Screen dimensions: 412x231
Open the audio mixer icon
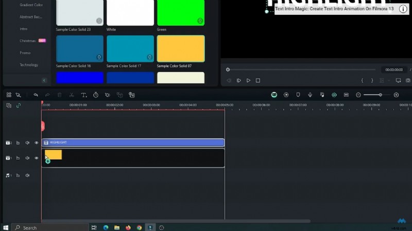point(322,95)
